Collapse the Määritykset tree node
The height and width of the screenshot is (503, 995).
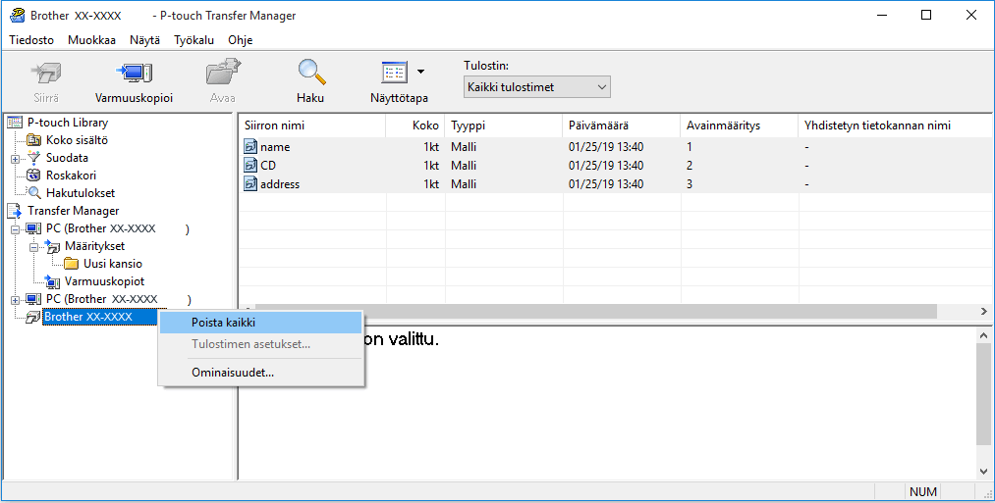33,246
